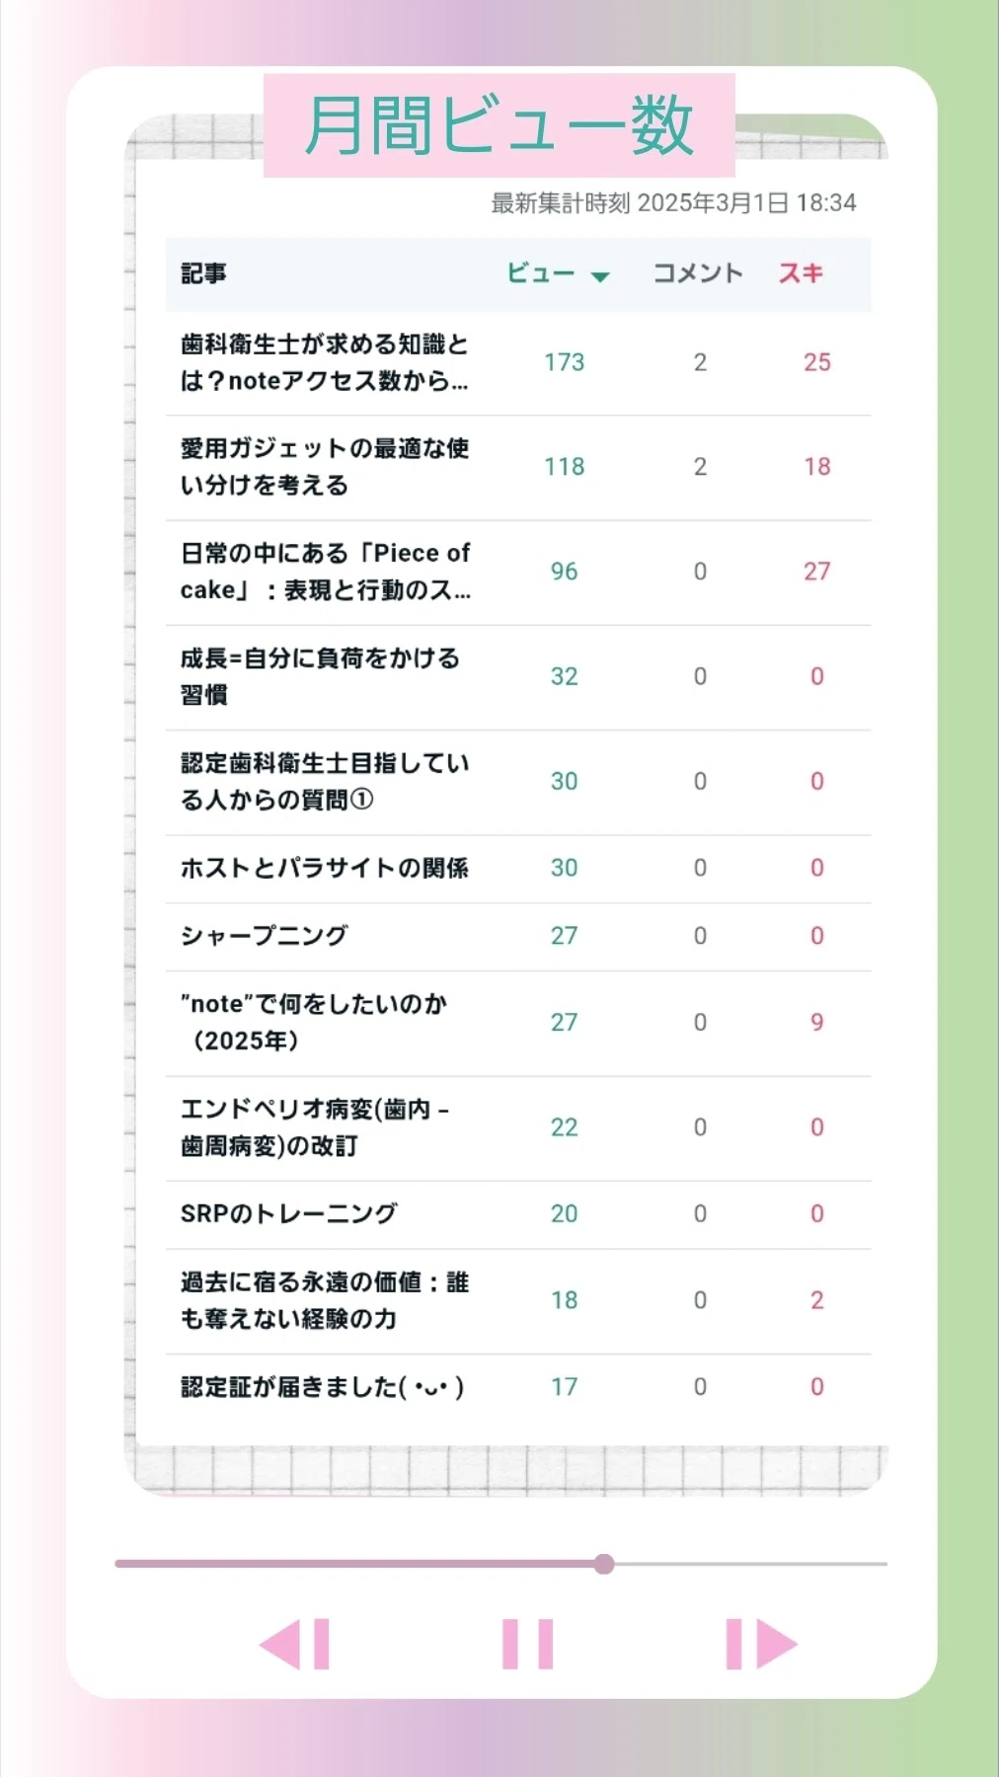Click the 月間ビュー数 title banner

499,125
